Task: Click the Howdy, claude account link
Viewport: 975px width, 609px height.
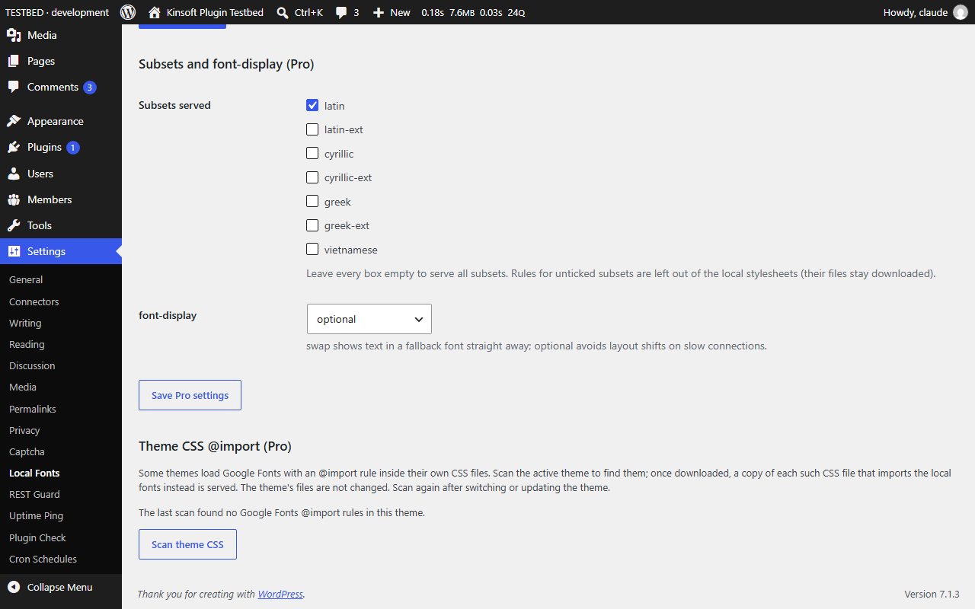Action: point(925,12)
